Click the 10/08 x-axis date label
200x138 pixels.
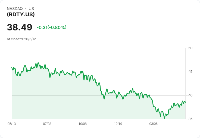[83, 124]
